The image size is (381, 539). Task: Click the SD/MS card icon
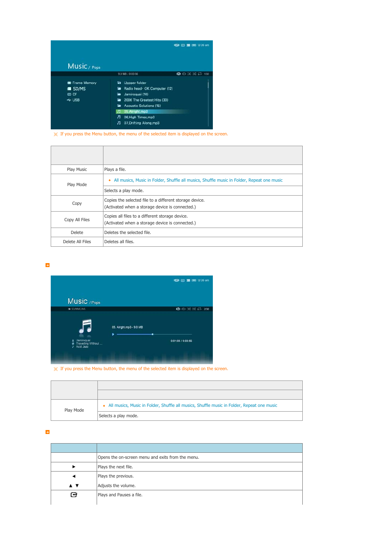(69, 89)
